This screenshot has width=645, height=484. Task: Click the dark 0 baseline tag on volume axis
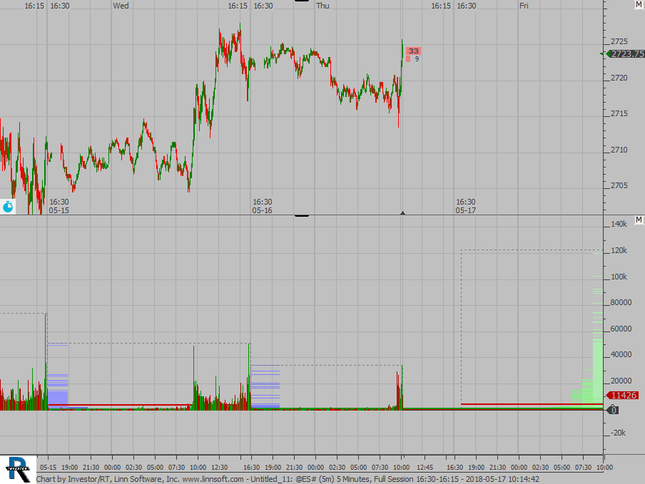tap(613, 410)
